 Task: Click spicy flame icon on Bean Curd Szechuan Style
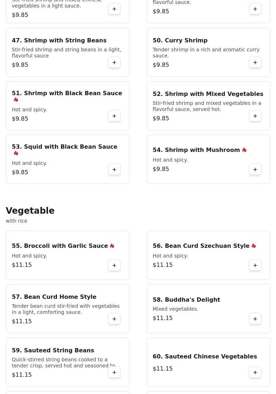(253, 246)
